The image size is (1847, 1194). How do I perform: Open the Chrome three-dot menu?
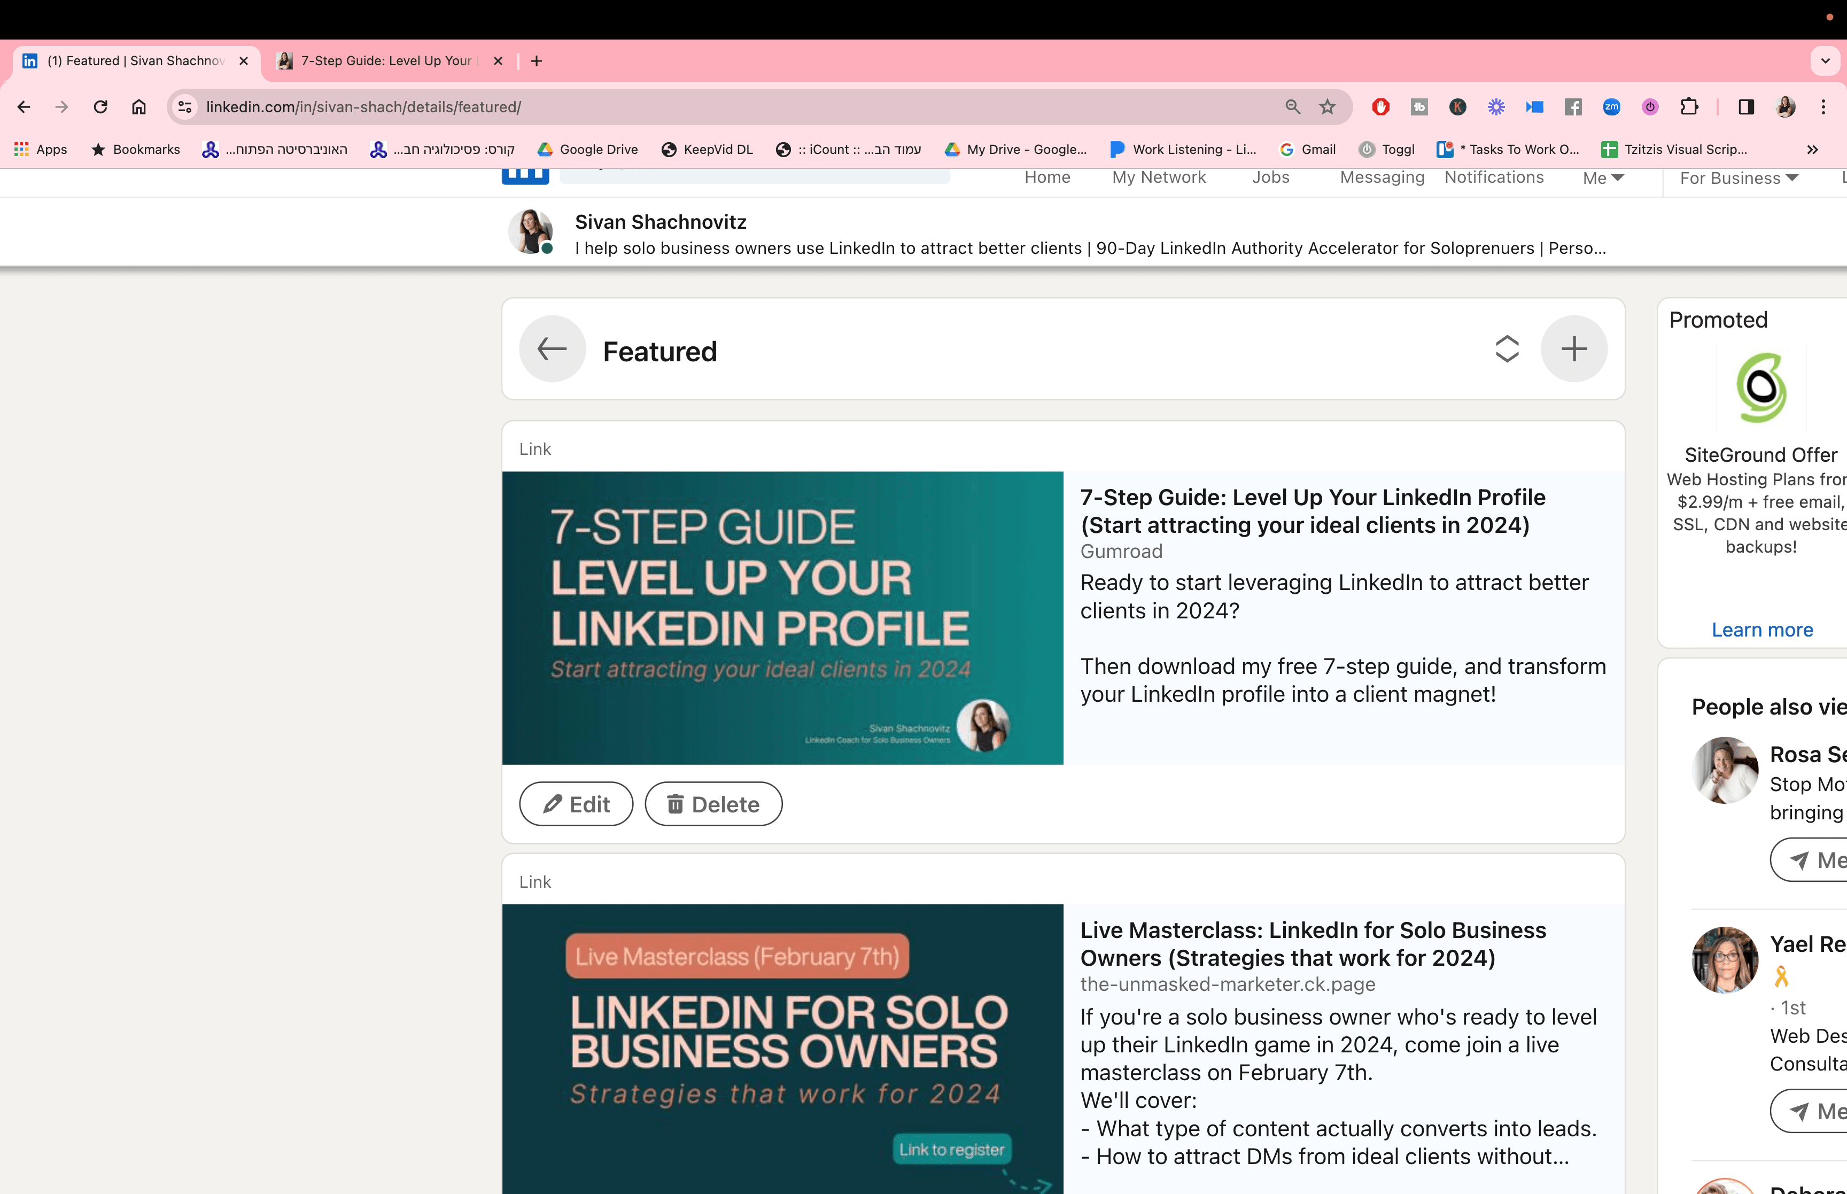coord(1823,107)
